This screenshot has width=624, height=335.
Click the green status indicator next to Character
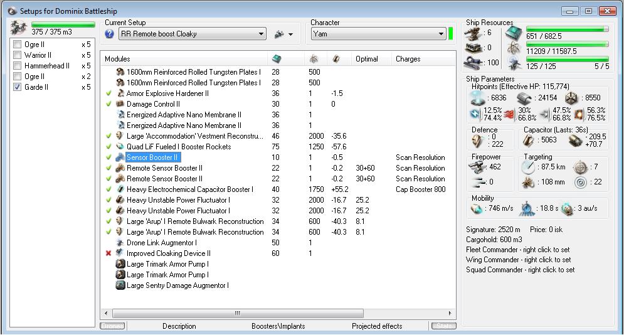450,34
